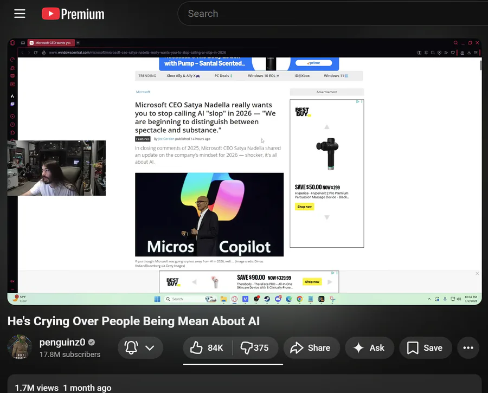In the video, click the browser downloads icon
488x393 pixels.
pyautogui.click(x=469, y=53)
